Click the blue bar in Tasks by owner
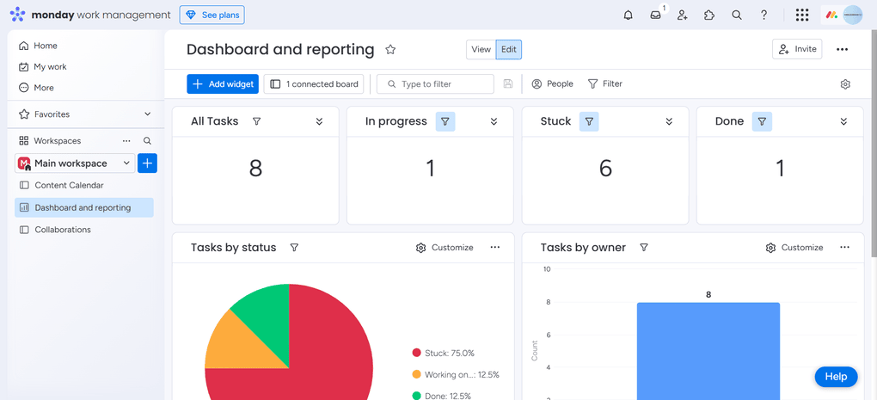Viewport: 877px width, 400px height. pos(708,351)
